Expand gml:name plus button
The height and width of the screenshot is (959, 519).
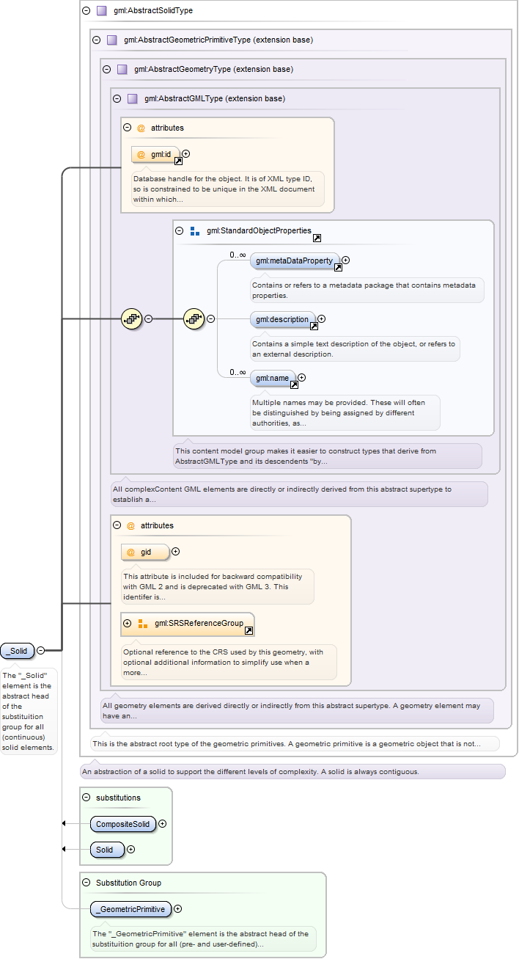[x=301, y=377]
